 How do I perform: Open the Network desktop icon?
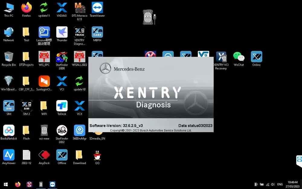coord(9,34)
